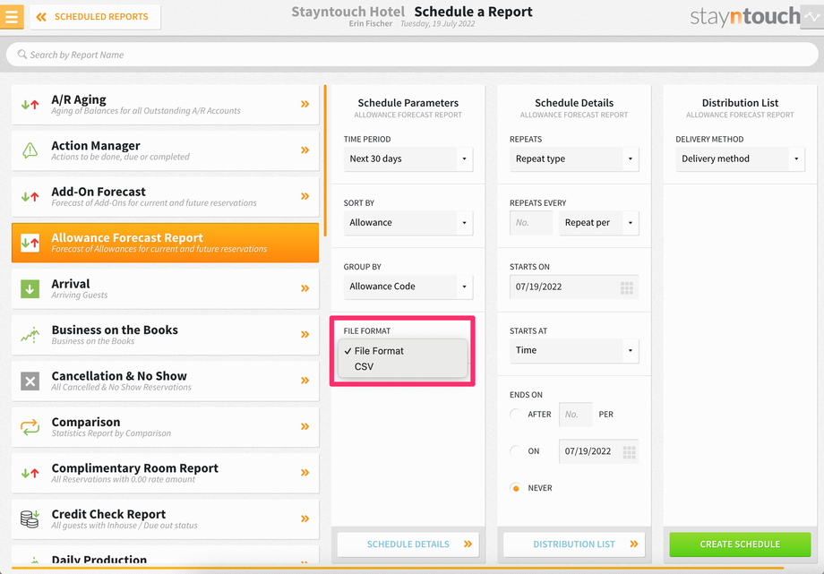Screen dimensions: 824x574
Task: Open the Group By Allowance Code dropdown
Action: click(x=408, y=287)
